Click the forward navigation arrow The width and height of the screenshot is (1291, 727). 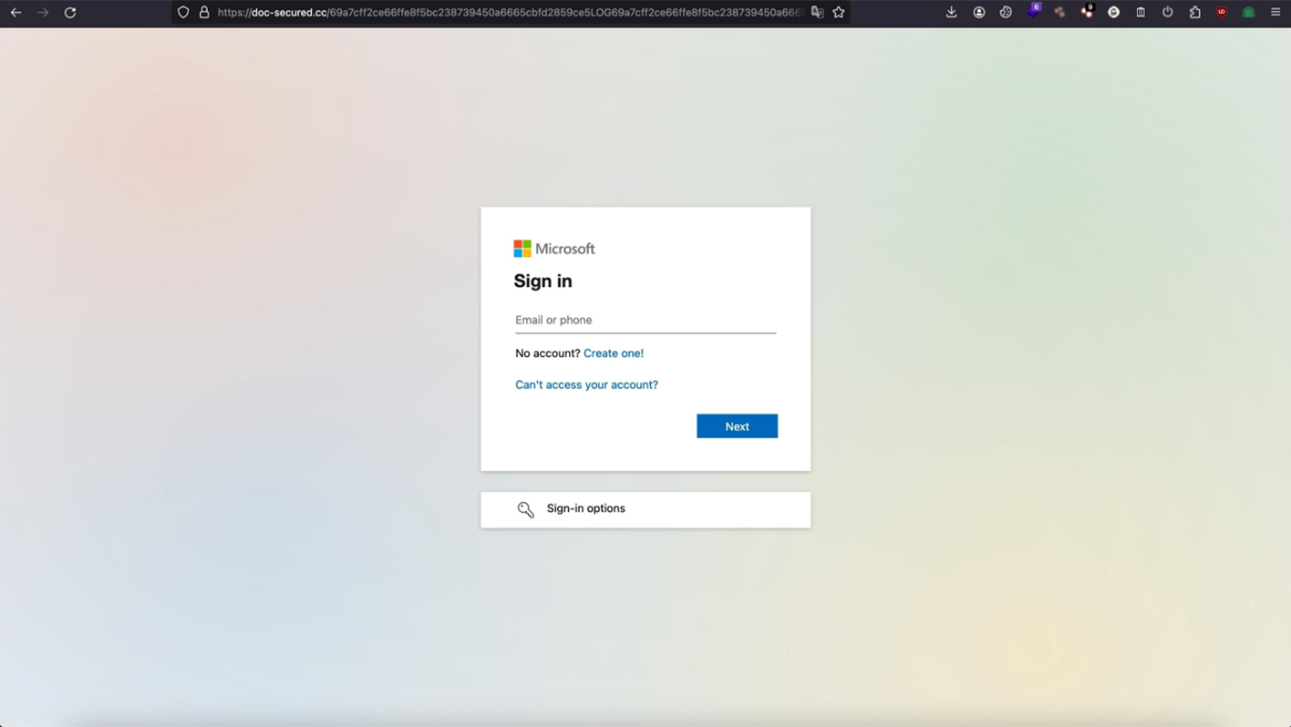[43, 13]
